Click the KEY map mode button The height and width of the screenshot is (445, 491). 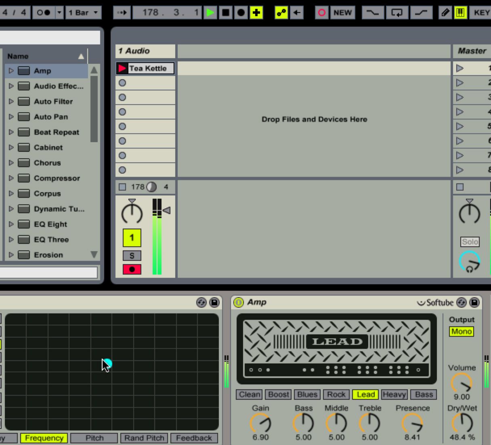[481, 13]
